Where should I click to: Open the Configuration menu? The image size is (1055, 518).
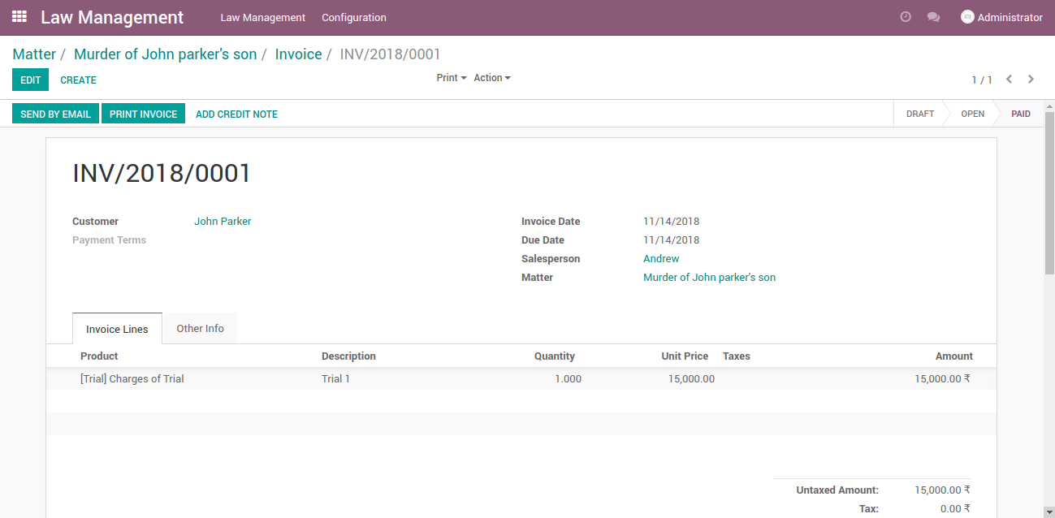pyautogui.click(x=354, y=17)
